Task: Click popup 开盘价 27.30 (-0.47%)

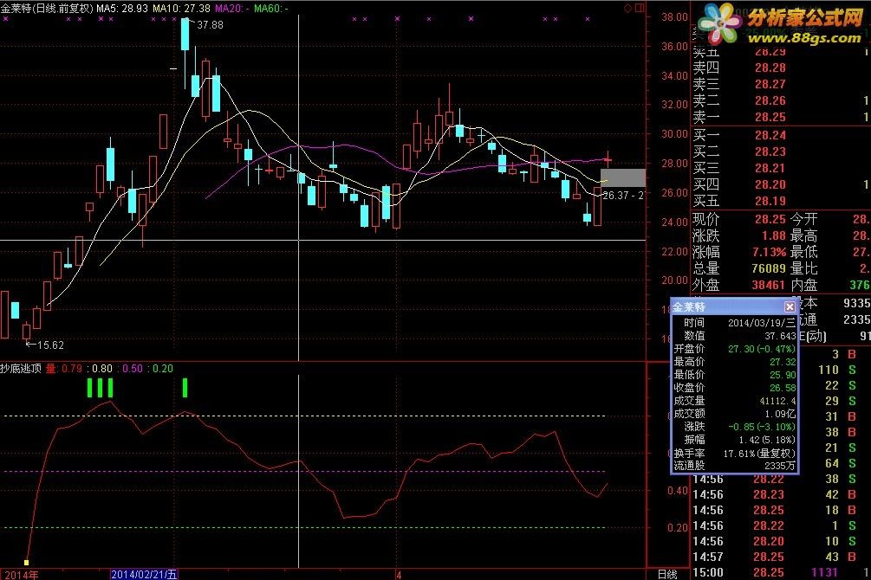Action: (x=762, y=349)
